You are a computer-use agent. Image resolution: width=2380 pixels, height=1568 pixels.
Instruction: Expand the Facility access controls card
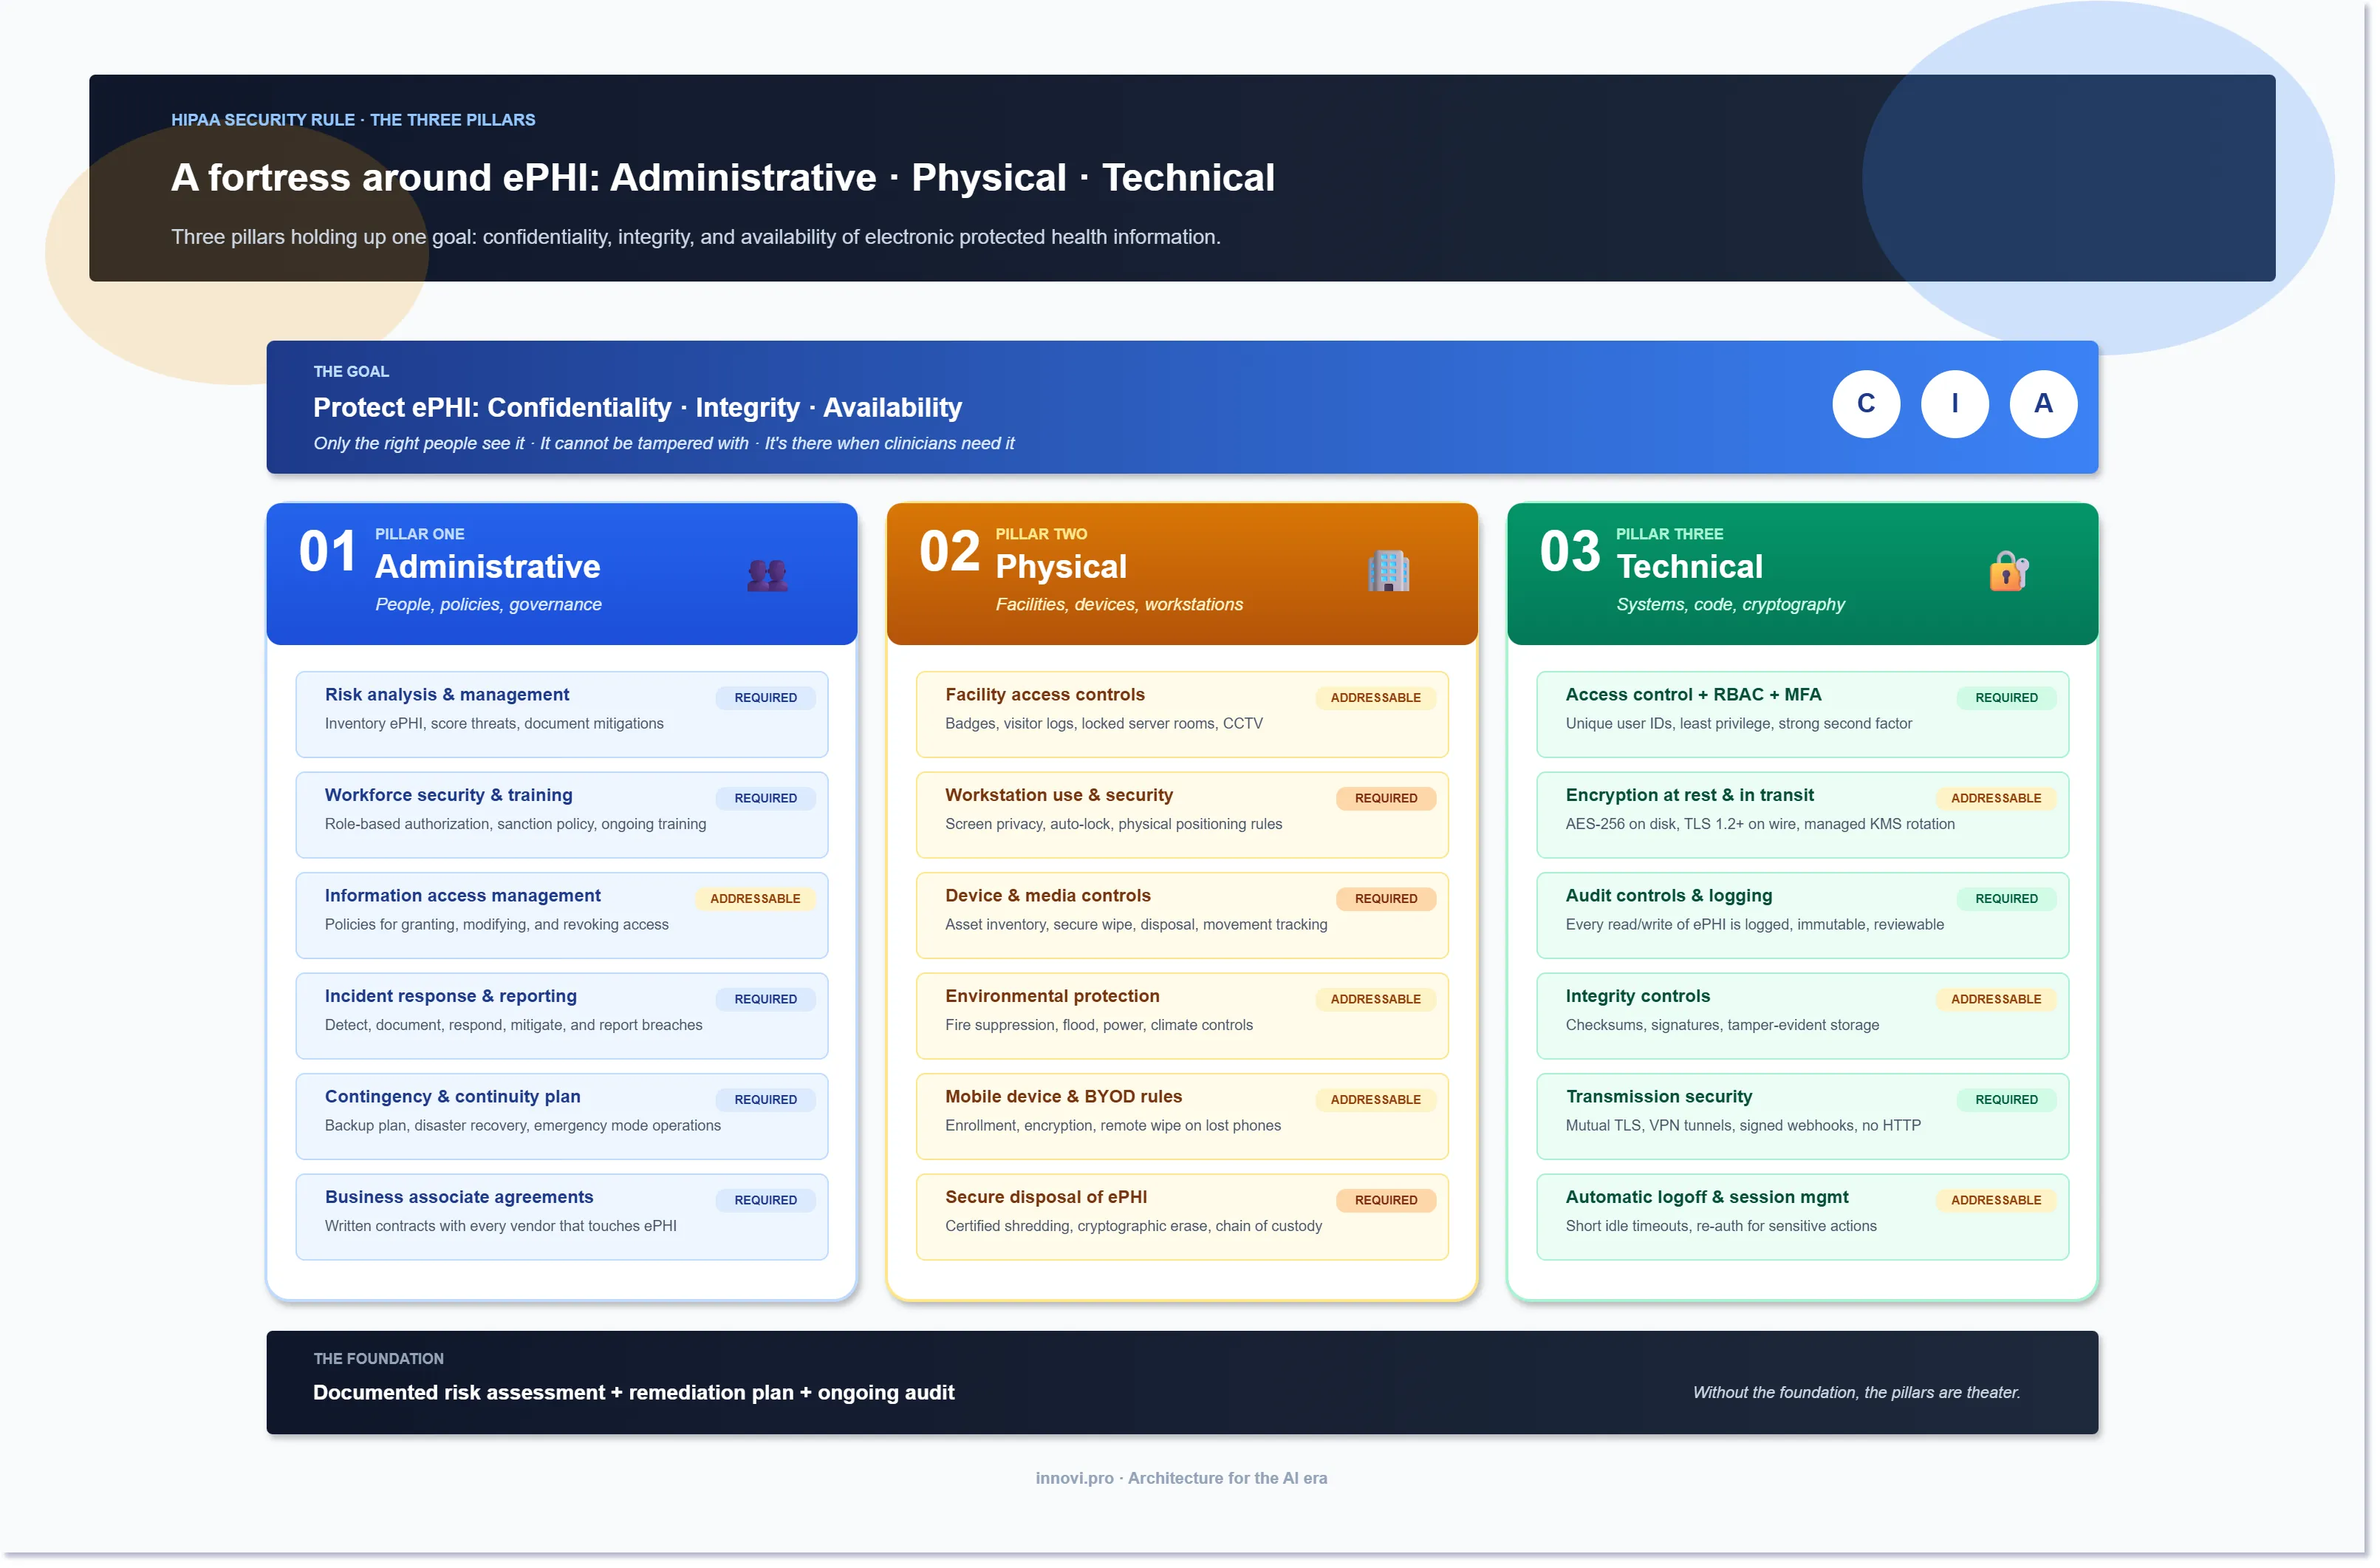(1181, 714)
